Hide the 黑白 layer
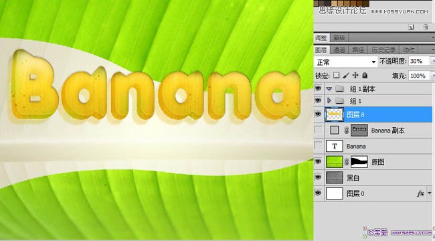This screenshot has width=435, height=241. (x=318, y=177)
